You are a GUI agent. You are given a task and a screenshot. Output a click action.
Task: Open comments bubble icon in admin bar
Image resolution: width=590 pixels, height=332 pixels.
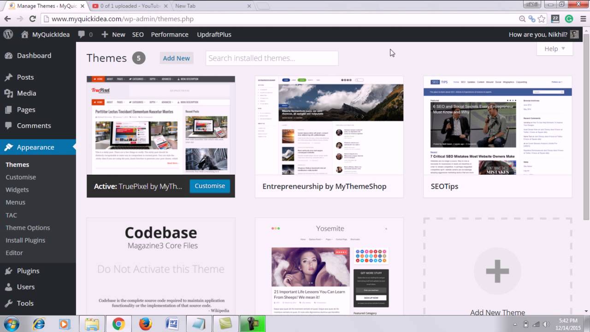(82, 35)
